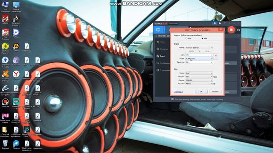Open the 'Mul3' audio file on the desktop
The height and width of the screenshot is (153, 273).
[27, 145]
